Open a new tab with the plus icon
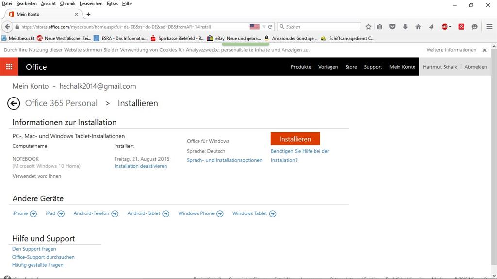Screen dimensions: 497x279 [x=88, y=14]
